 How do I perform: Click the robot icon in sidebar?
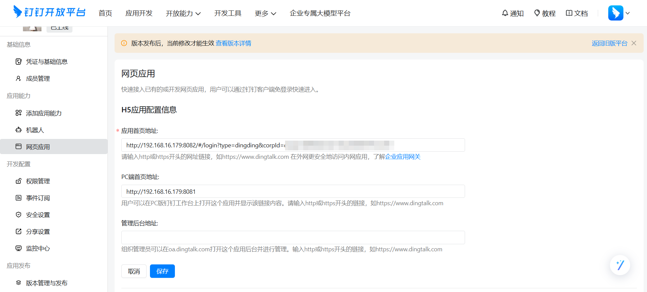coord(19,130)
